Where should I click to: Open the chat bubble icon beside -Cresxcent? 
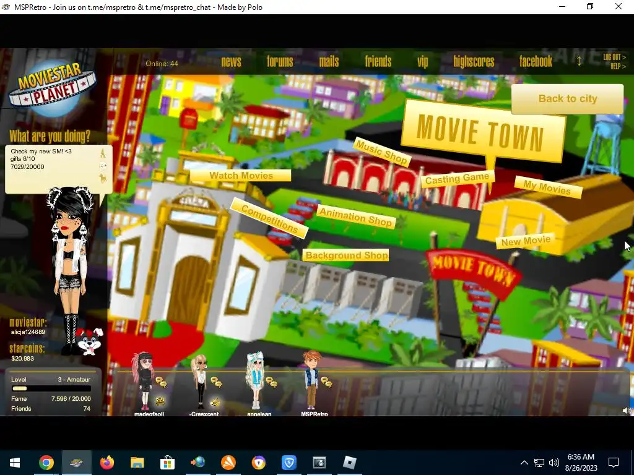click(216, 382)
